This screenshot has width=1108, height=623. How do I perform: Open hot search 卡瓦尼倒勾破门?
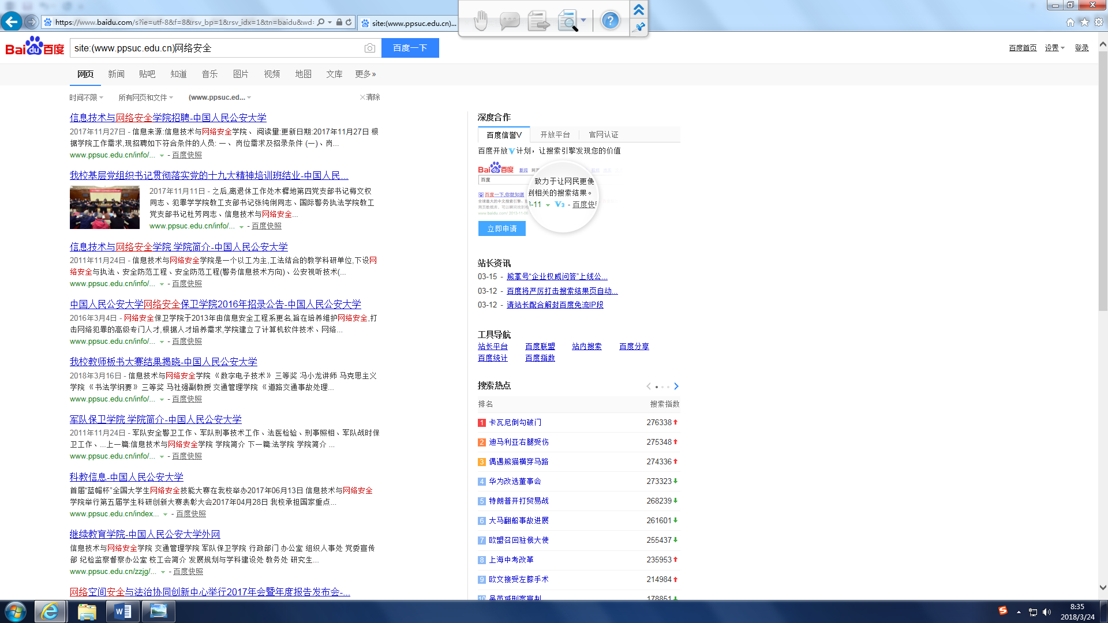tap(515, 422)
